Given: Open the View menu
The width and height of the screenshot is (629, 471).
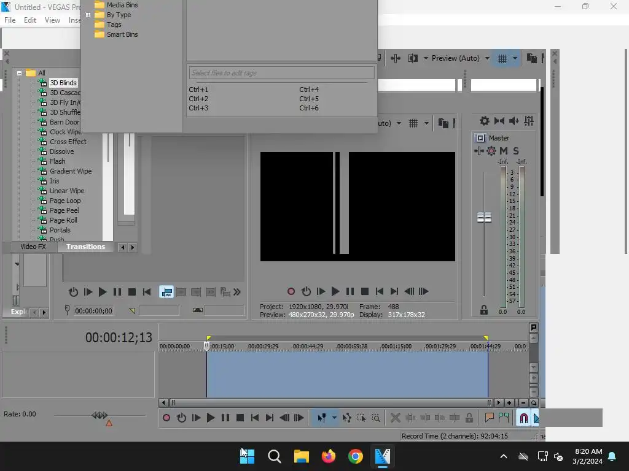Looking at the screenshot, I should click(53, 20).
